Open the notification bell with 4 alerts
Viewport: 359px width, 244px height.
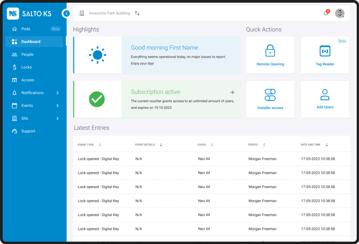(326, 13)
